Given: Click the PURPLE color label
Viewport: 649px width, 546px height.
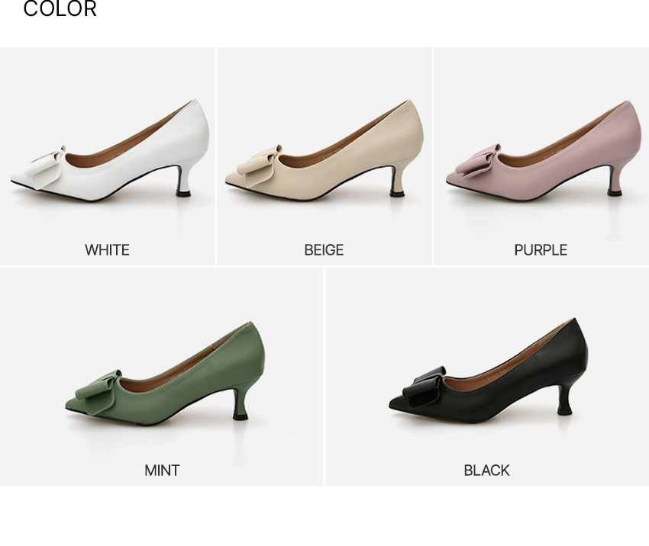Looking at the screenshot, I should click(541, 250).
